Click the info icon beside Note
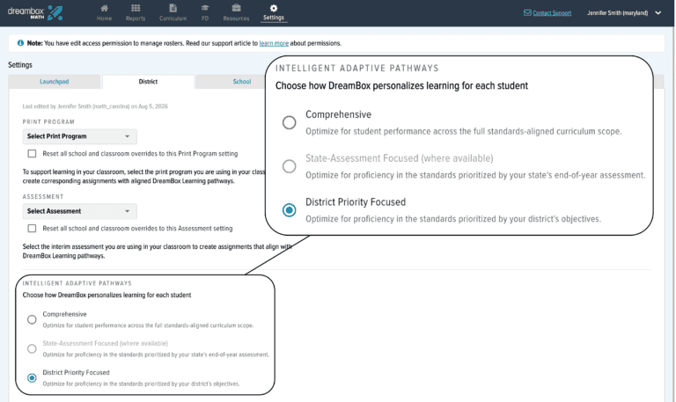Image resolution: width=676 pixels, height=402 pixels. coord(20,43)
